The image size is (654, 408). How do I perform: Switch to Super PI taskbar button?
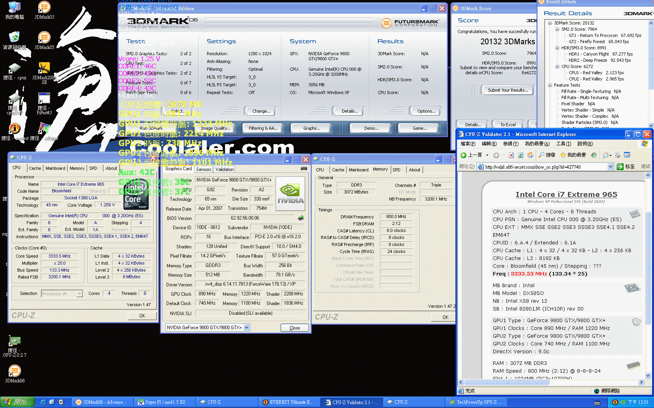pyautogui.click(x=164, y=402)
